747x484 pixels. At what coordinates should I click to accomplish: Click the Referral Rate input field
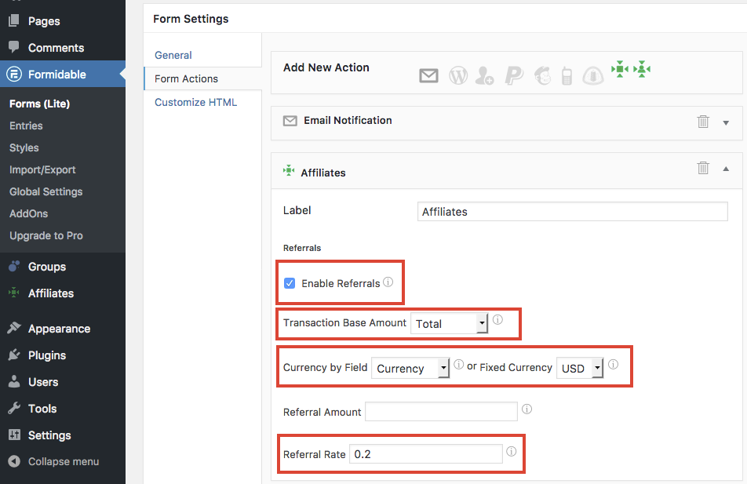[x=426, y=454]
